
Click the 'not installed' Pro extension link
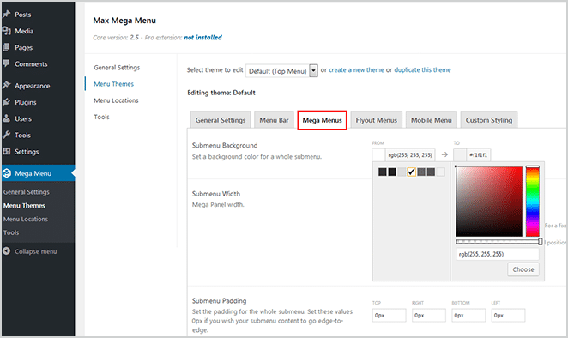202,37
